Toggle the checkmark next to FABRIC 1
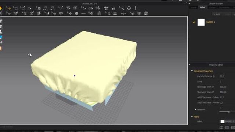 [194, 22]
